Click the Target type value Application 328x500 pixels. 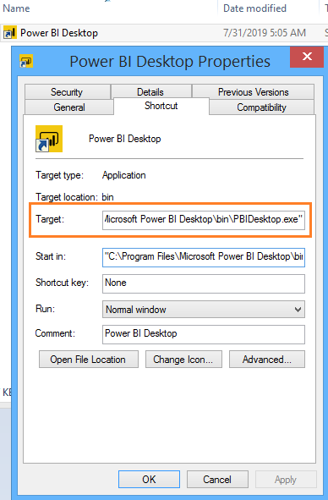[124, 175]
